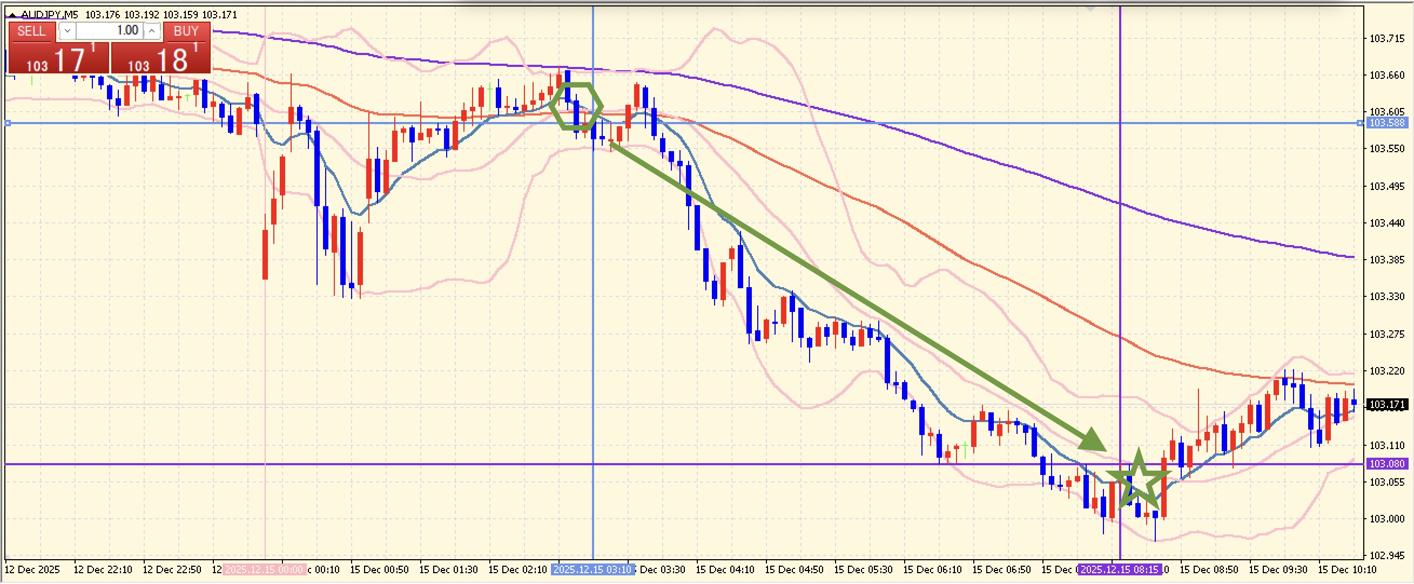This screenshot has width=1414, height=584.
Task: Click the blue 2025.12.15 03:10 time label
Action: pyautogui.click(x=592, y=570)
